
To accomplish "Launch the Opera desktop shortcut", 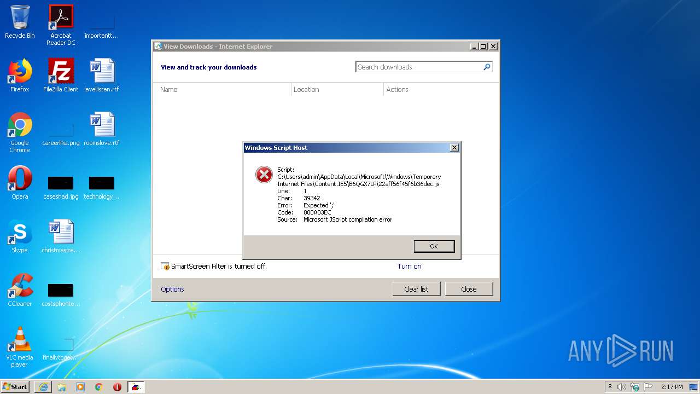I will pos(20,183).
